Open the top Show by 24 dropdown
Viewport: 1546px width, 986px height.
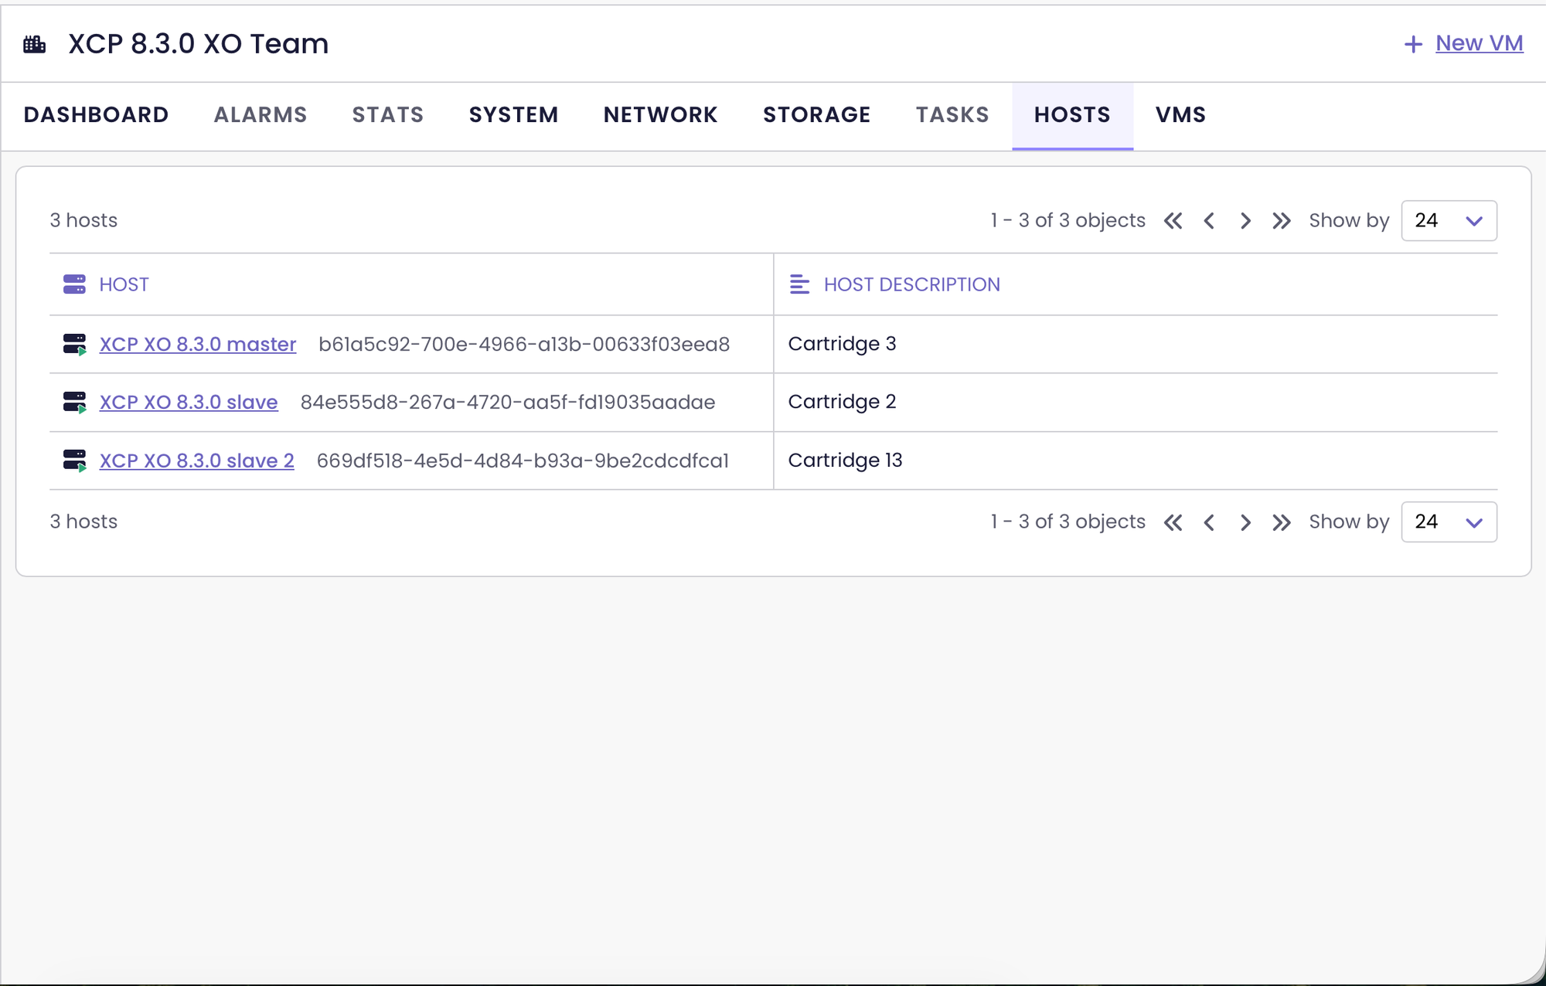pos(1449,221)
